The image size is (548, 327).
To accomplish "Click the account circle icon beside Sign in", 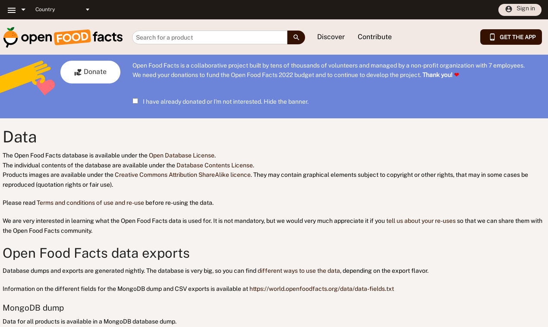I will pyautogui.click(x=509, y=8).
